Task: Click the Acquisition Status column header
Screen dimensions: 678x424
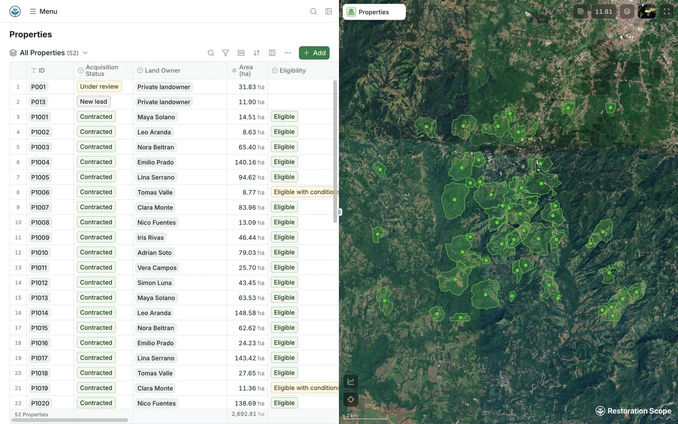Action: 104,71
